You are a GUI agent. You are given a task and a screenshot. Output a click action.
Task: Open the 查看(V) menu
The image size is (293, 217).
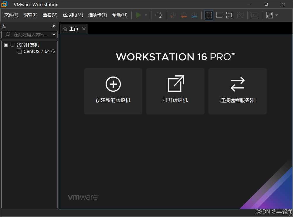50,15
